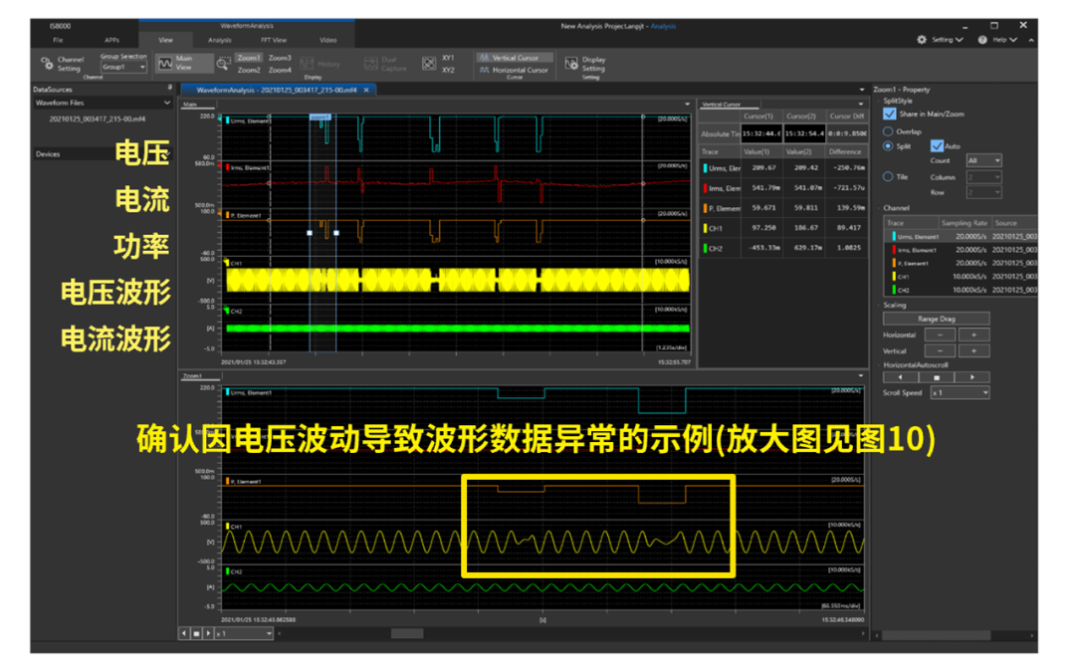Toggle Share in Main/Zoom checkbox
The image size is (1075, 671).
coord(890,113)
